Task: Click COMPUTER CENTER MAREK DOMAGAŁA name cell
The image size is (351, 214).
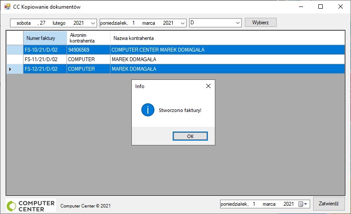Action: click(227, 50)
